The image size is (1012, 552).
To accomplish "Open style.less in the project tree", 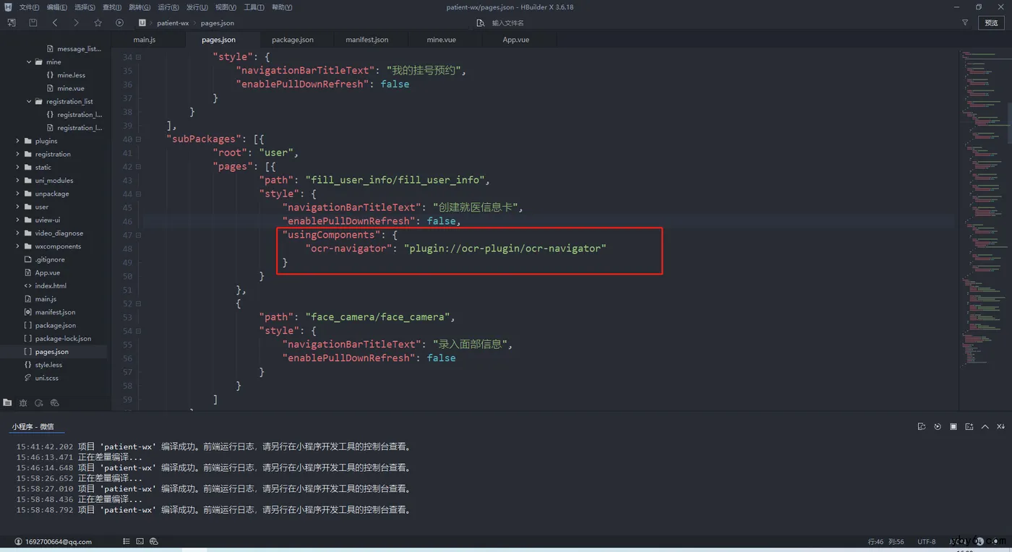I will click(x=48, y=365).
